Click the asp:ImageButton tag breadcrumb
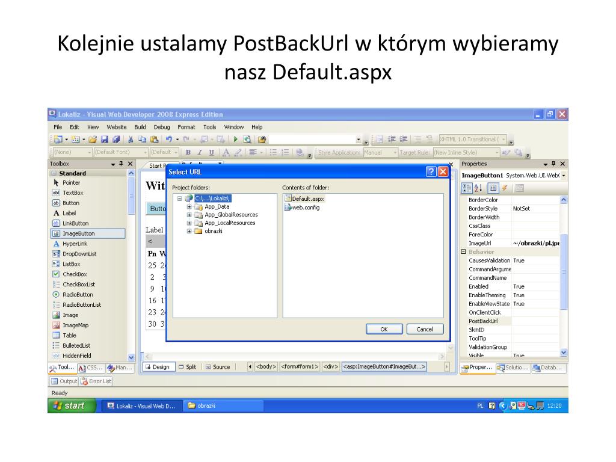Image resolution: width=616 pixels, height=462 pixels. [x=384, y=366]
